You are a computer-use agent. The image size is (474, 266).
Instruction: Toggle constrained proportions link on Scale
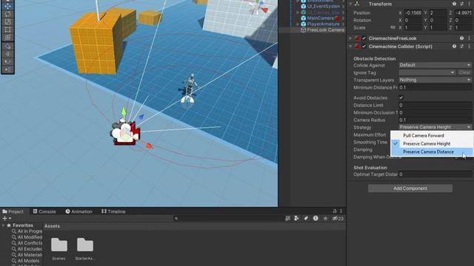coord(393,27)
